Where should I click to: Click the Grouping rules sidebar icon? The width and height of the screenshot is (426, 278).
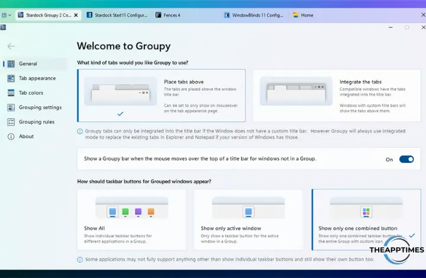(11, 122)
